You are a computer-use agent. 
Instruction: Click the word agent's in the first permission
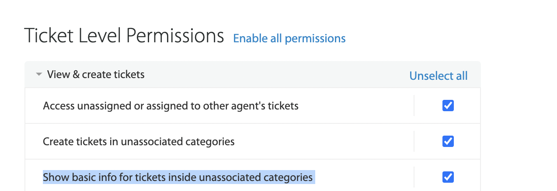pyautogui.click(x=247, y=106)
